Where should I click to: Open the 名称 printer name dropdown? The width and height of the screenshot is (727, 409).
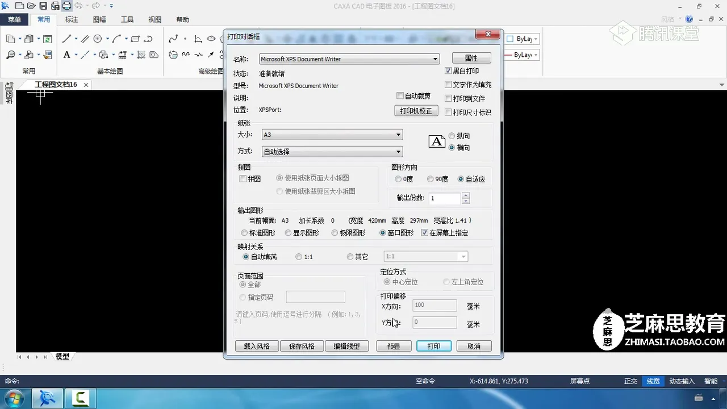pos(435,59)
